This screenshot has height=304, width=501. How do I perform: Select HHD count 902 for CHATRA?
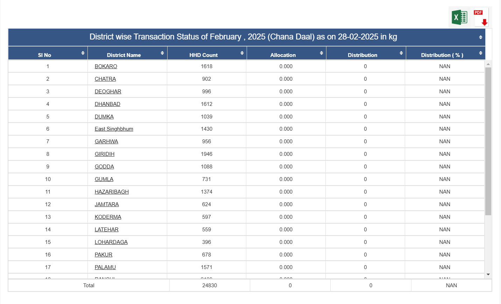coord(206,79)
